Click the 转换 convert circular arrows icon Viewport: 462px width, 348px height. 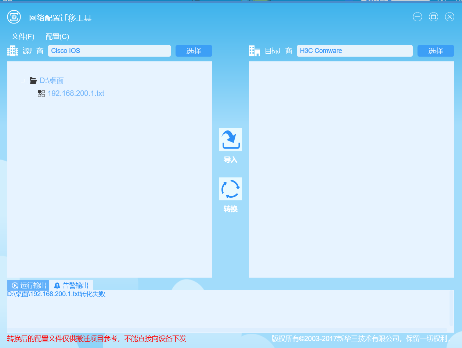point(231,189)
